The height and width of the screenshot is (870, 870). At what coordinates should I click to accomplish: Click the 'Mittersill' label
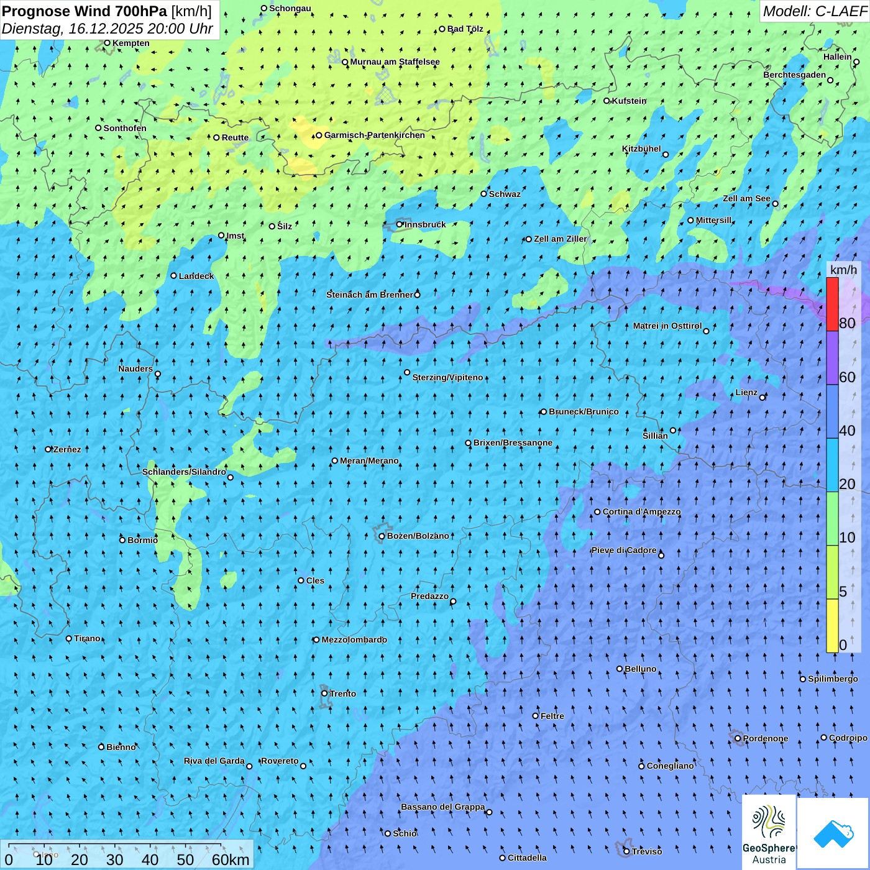714,220
